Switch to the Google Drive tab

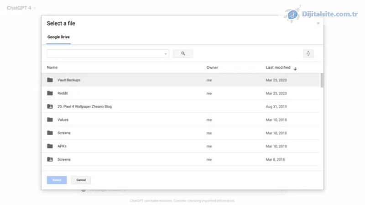pyautogui.click(x=58, y=37)
